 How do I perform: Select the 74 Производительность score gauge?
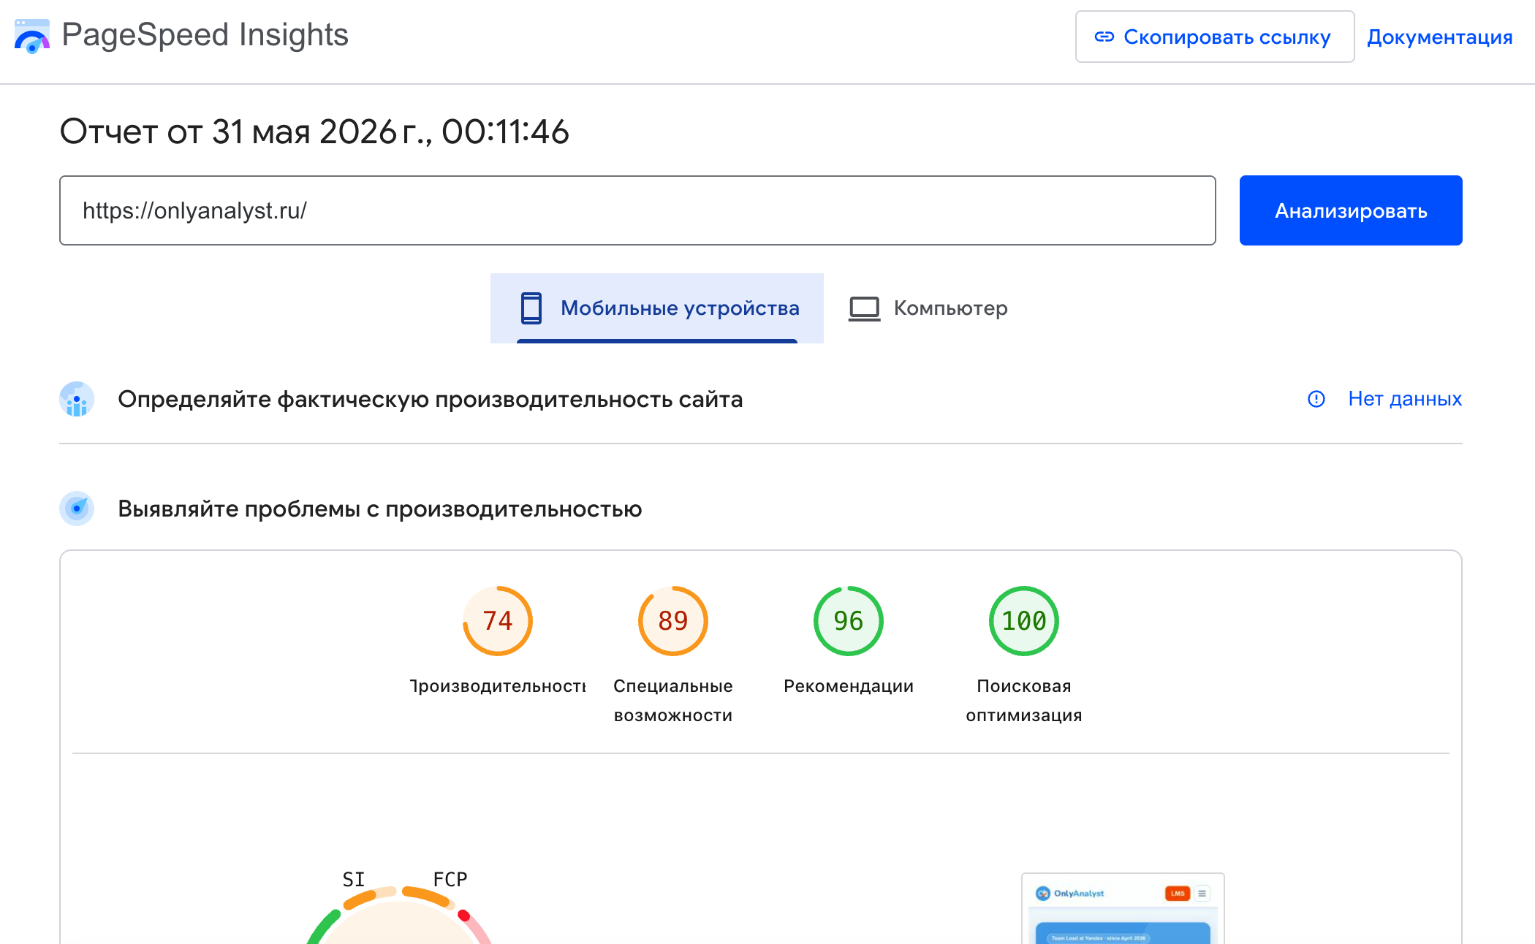pyautogui.click(x=498, y=621)
